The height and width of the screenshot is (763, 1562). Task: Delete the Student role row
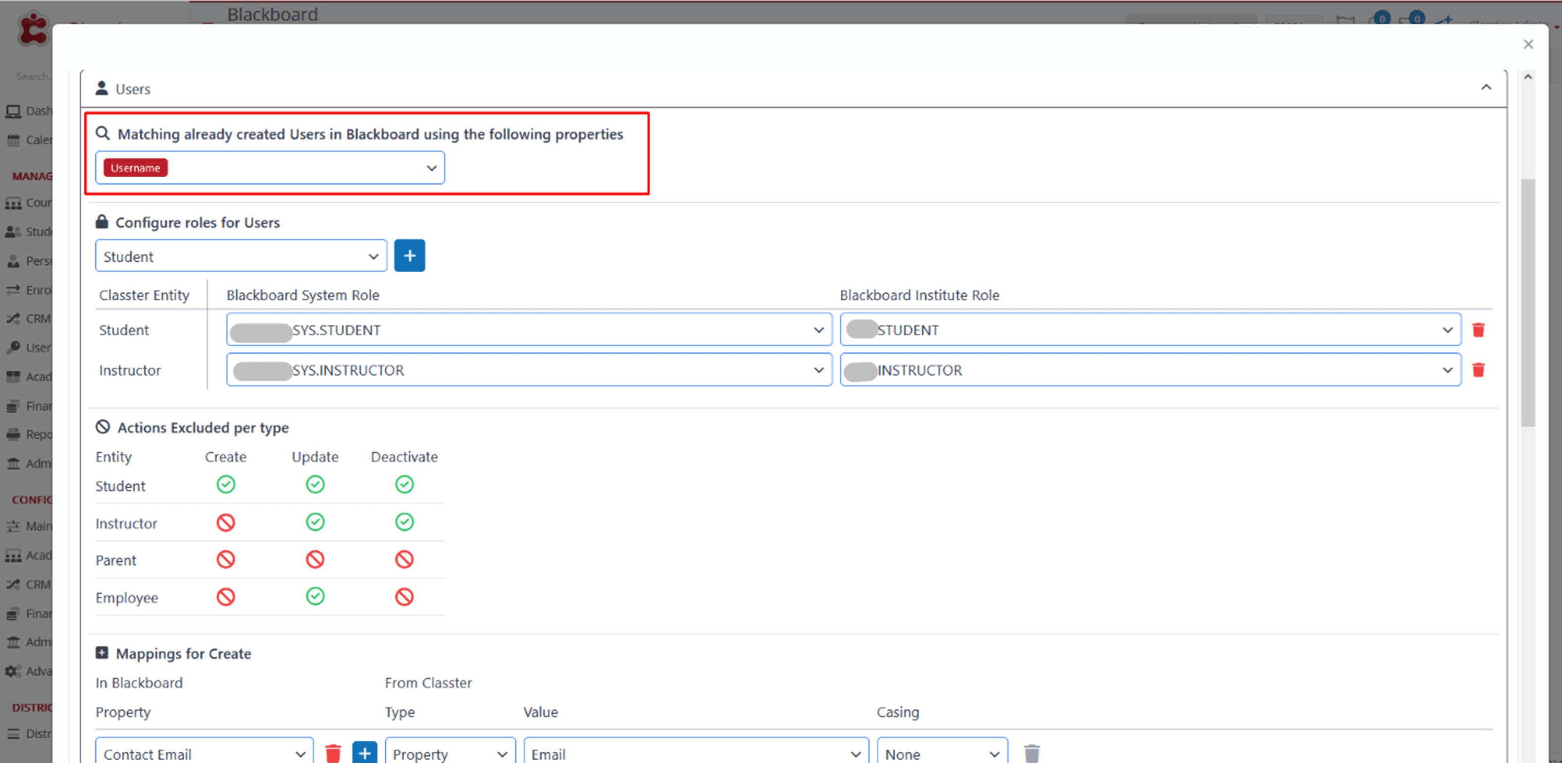coord(1478,330)
